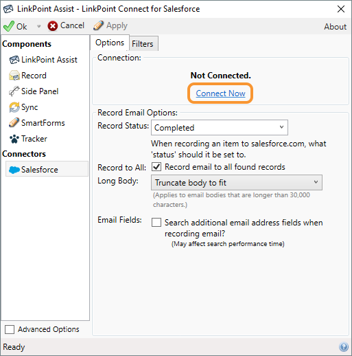Click the Tracker paw icon
Viewport: 352px width, 356px height.
pyautogui.click(x=14, y=139)
